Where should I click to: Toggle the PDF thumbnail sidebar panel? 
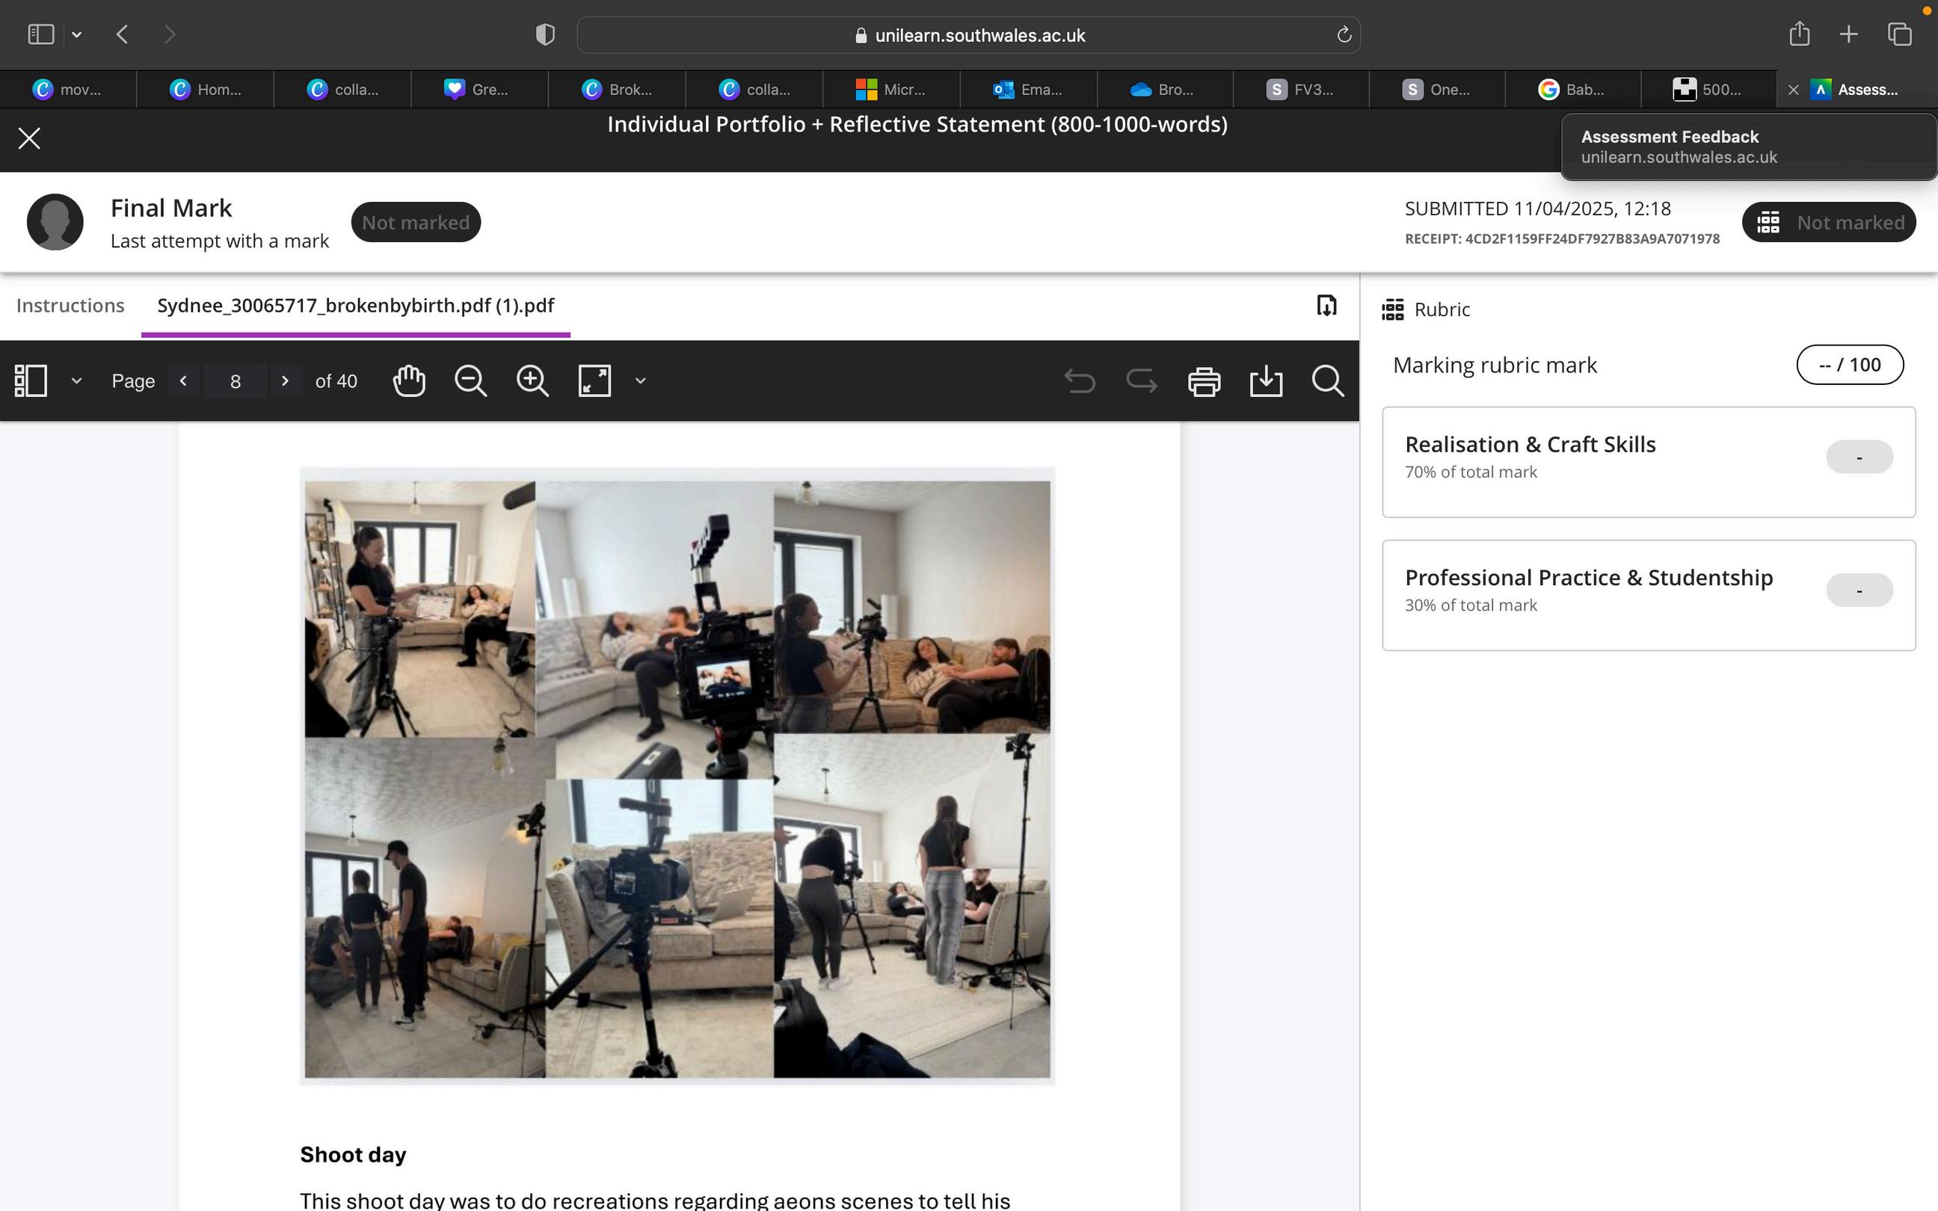(x=31, y=381)
